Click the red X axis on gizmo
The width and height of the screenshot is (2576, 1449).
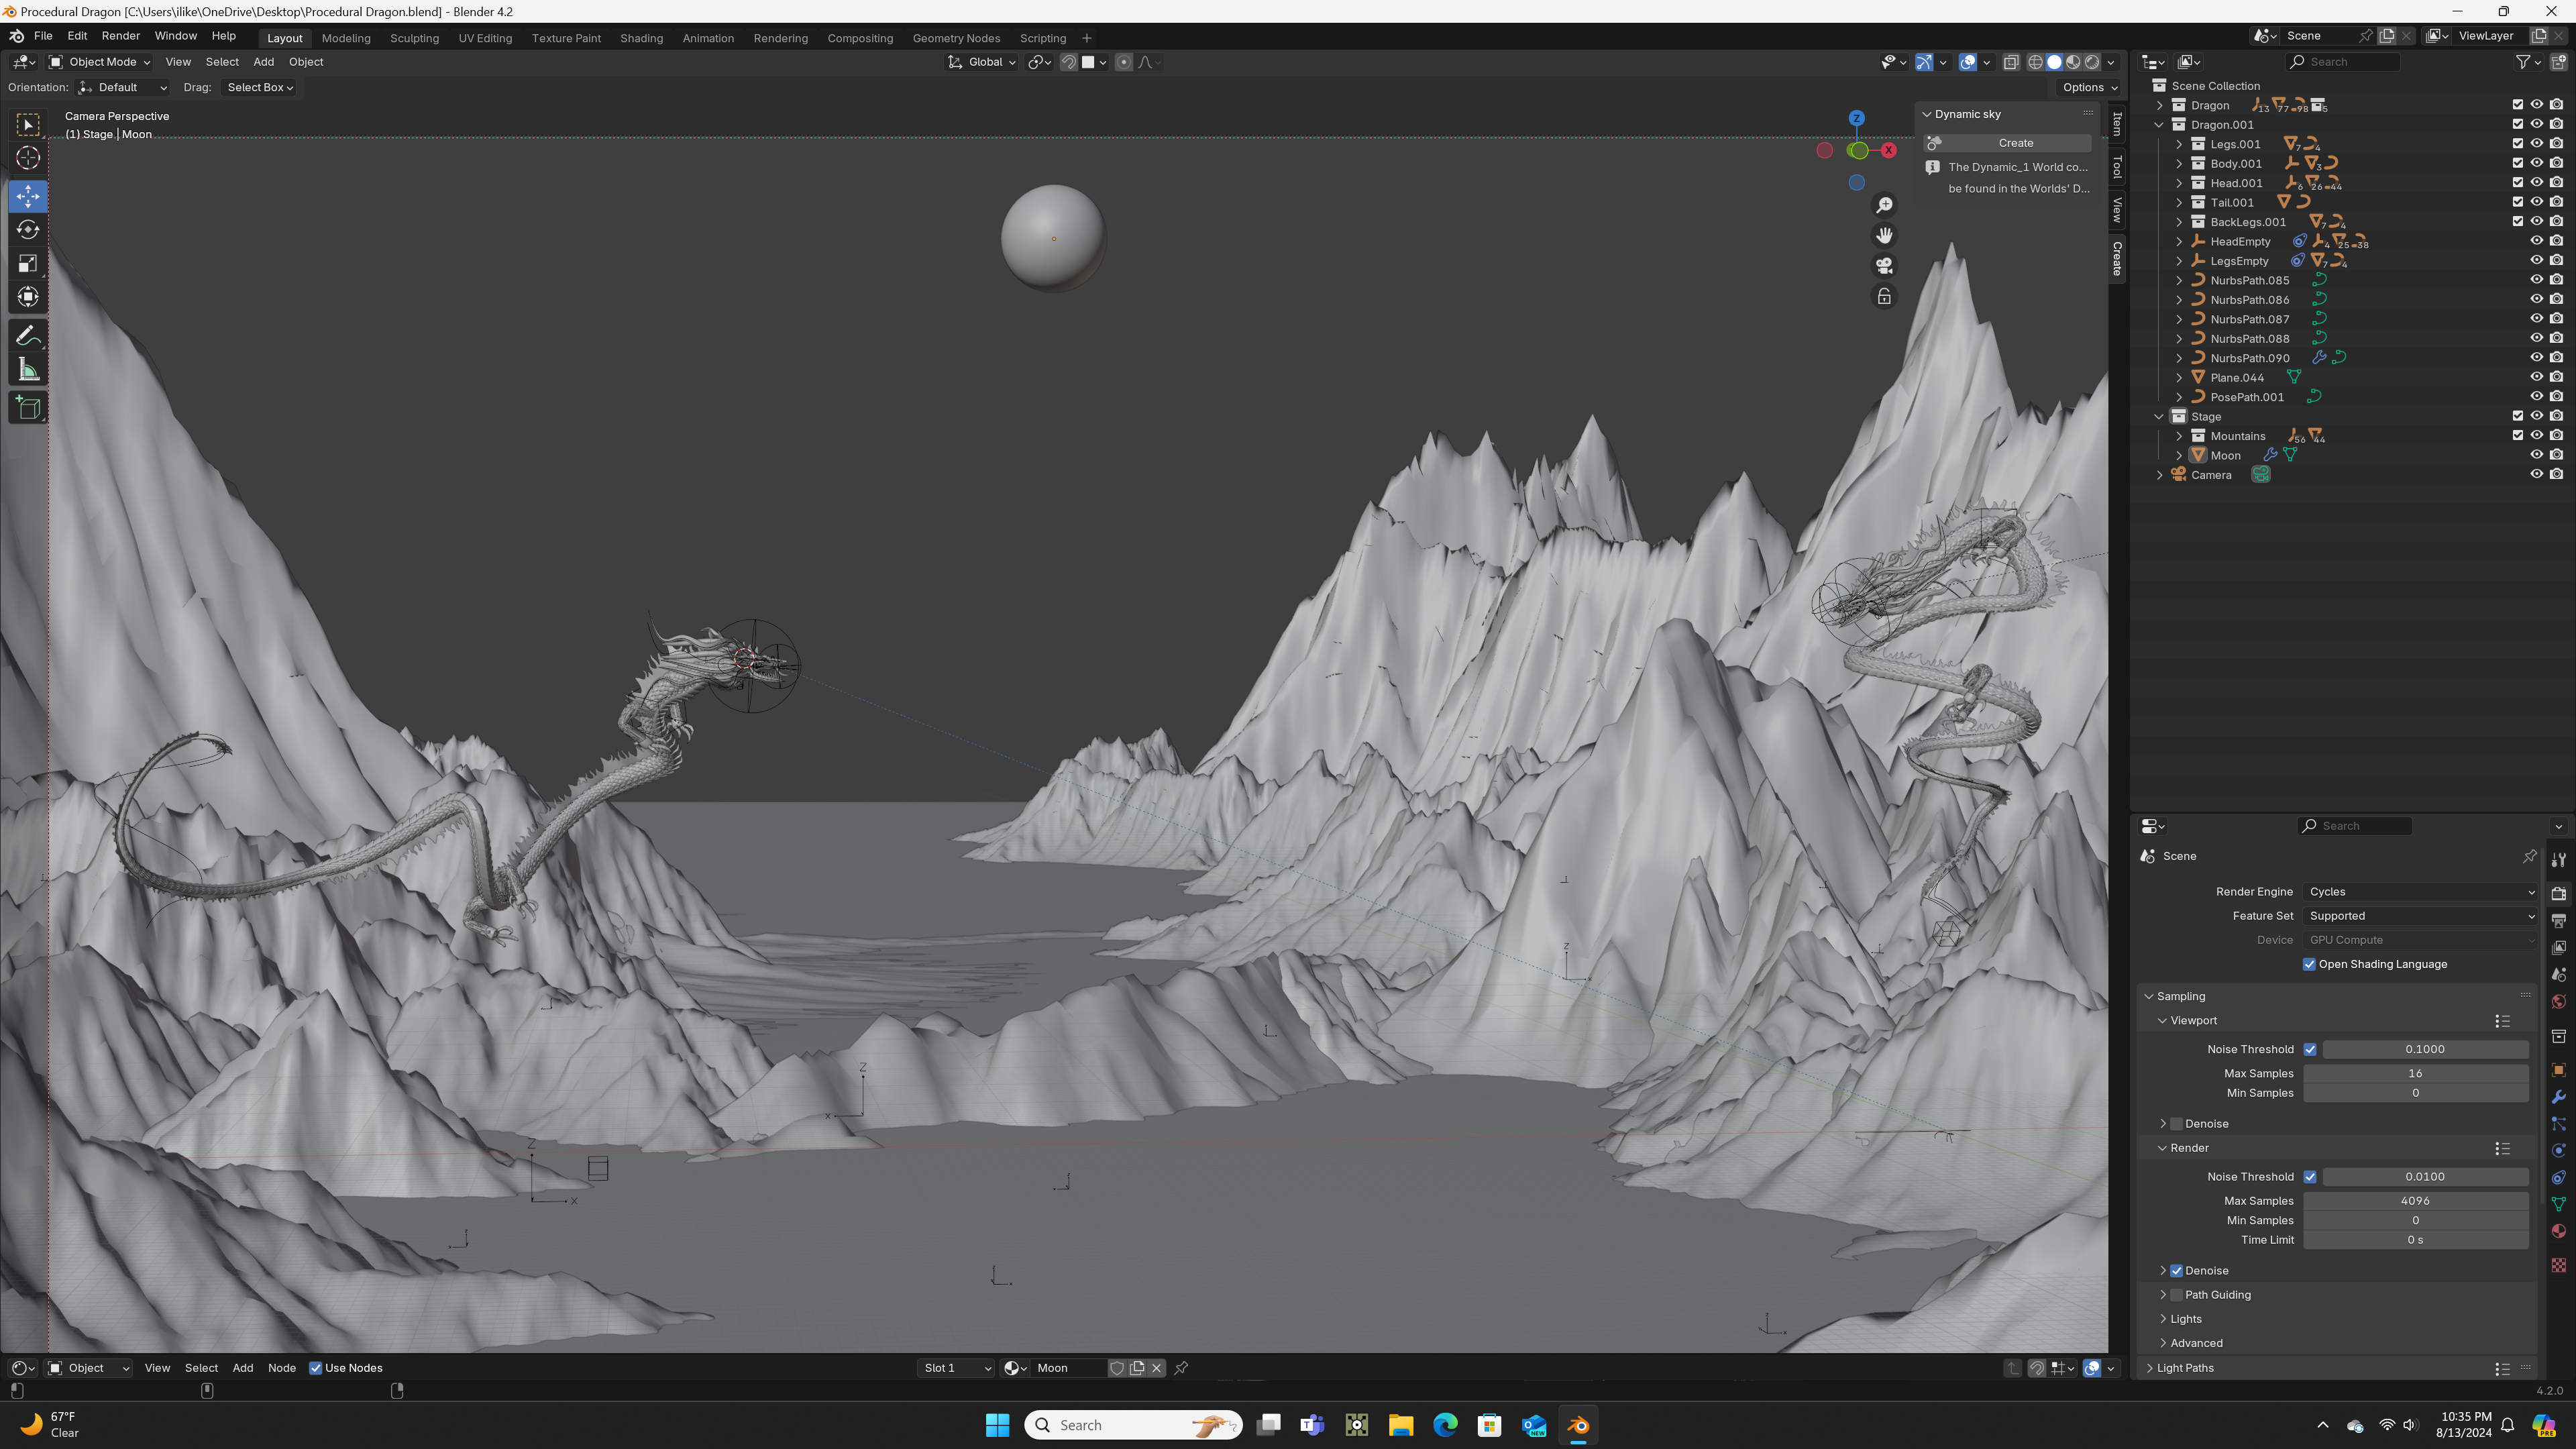tap(1888, 150)
